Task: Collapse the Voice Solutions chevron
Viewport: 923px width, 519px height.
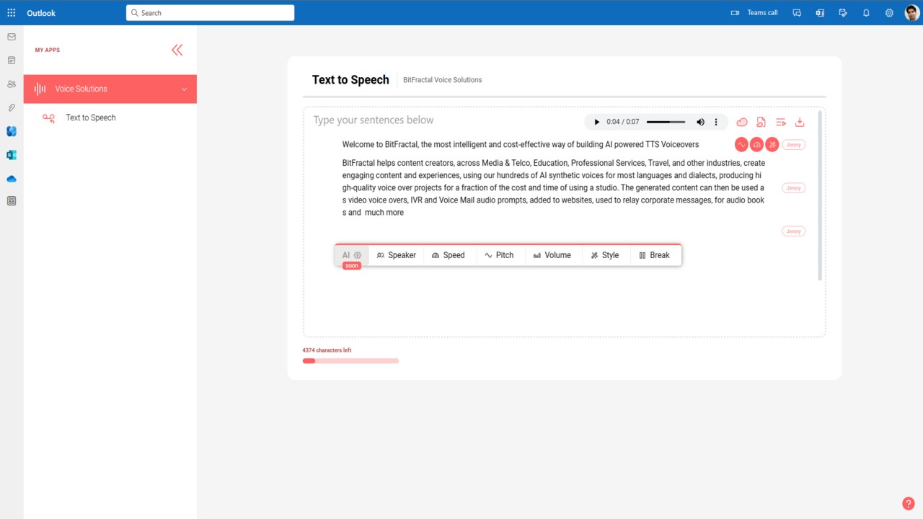Action: (x=184, y=89)
